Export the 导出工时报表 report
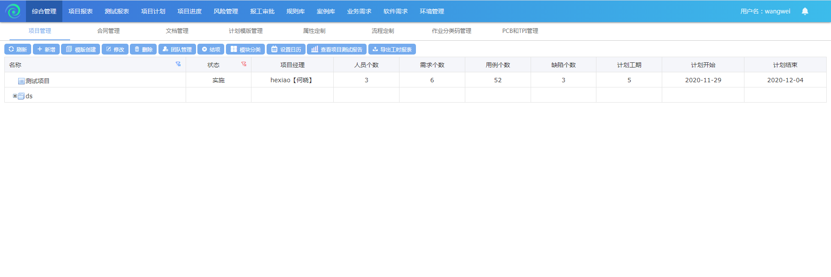This screenshot has width=831, height=277. coord(392,49)
